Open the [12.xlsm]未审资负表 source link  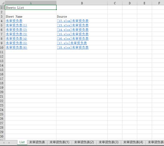(x=73, y=21)
